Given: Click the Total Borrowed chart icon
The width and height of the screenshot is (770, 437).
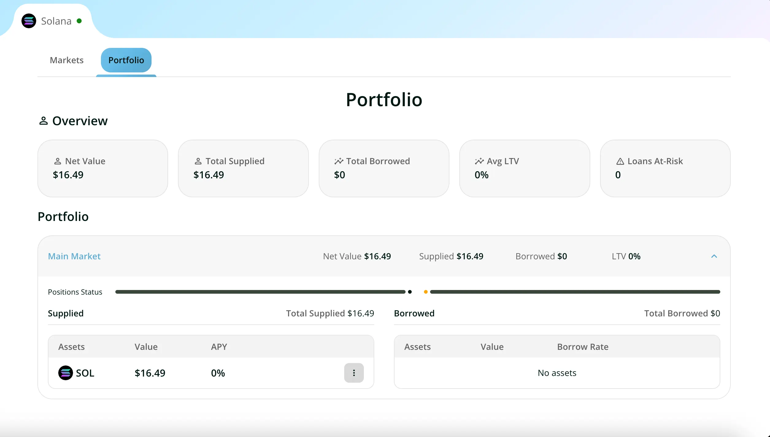Looking at the screenshot, I should point(339,161).
